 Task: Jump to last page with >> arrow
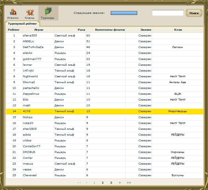pyautogui.click(x=129, y=183)
